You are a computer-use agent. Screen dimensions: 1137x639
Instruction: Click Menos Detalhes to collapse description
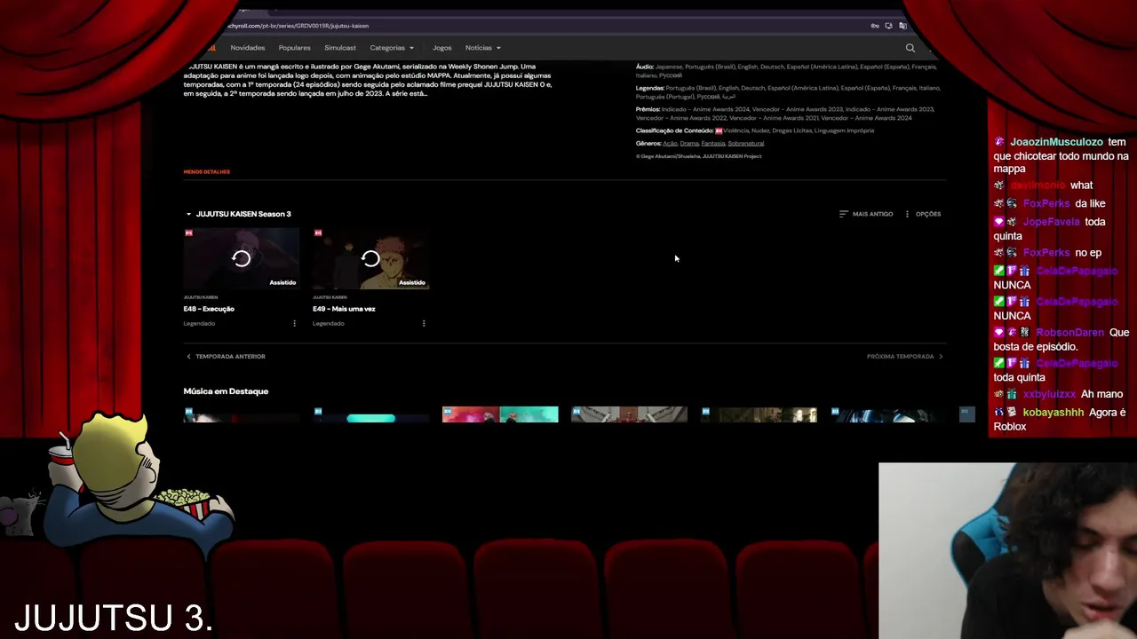[x=206, y=171]
